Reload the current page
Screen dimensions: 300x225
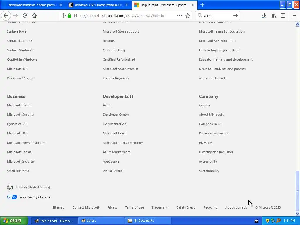(25, 16)
